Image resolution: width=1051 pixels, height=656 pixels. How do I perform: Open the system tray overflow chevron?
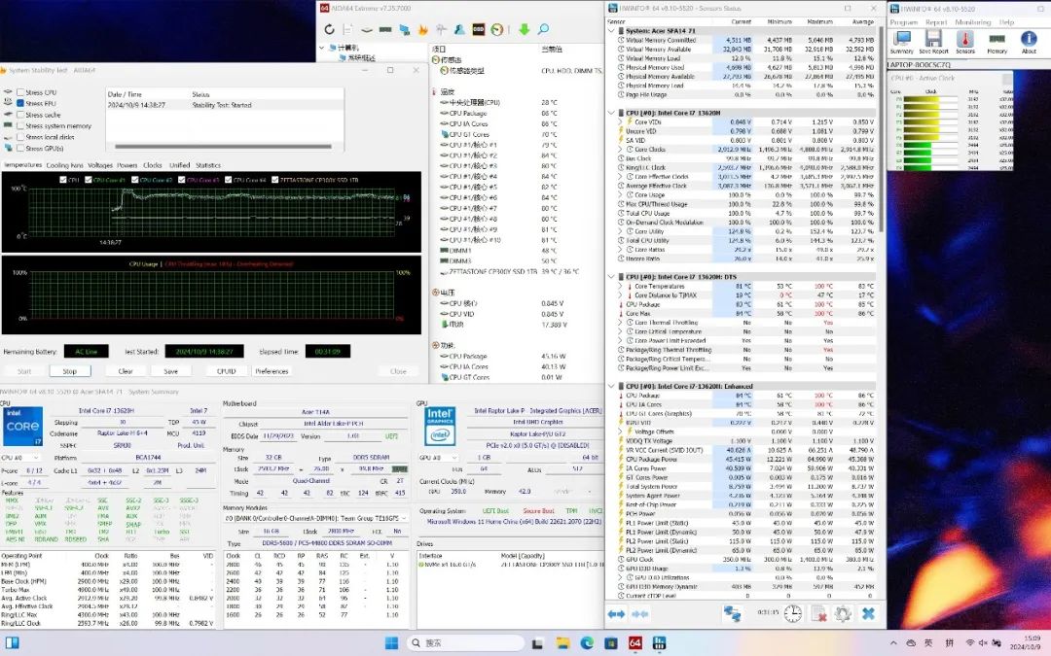[x=893, y=643]
